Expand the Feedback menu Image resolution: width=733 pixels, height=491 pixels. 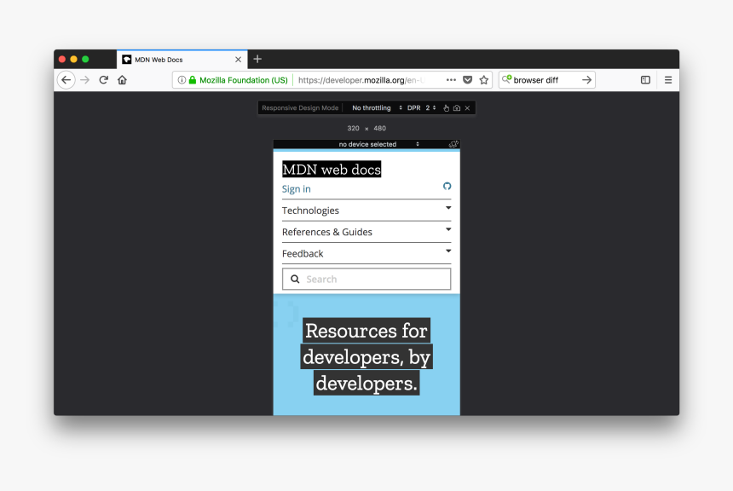366,253
